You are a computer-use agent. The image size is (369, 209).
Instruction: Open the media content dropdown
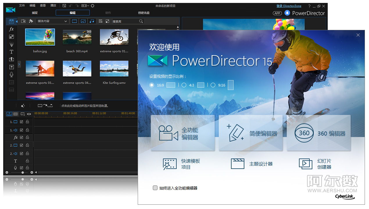(52, 21)
